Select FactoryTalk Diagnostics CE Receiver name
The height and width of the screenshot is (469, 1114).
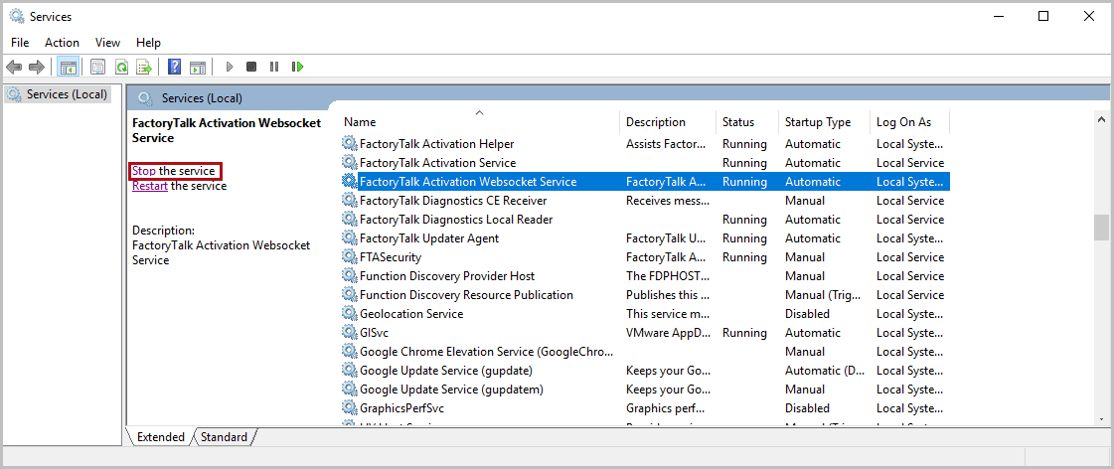(453, 201)
